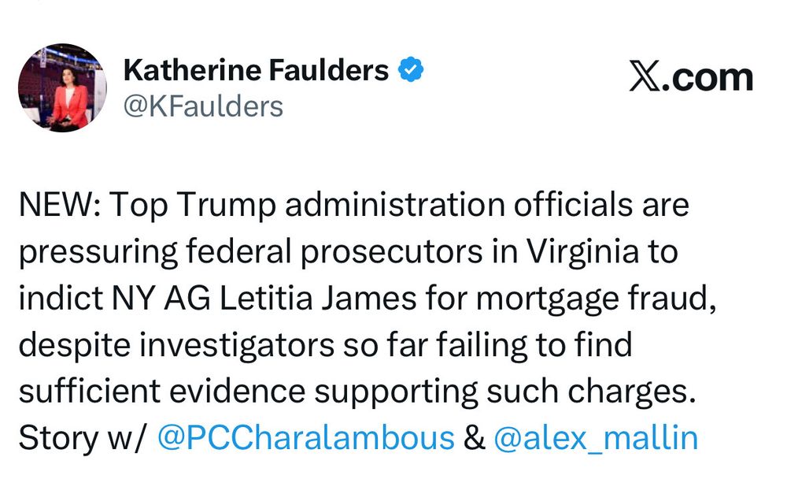The width and height of the screenshot is (787, 494).
Task: Select the name 'Letitia James' in the tweet
Action: 318,298
